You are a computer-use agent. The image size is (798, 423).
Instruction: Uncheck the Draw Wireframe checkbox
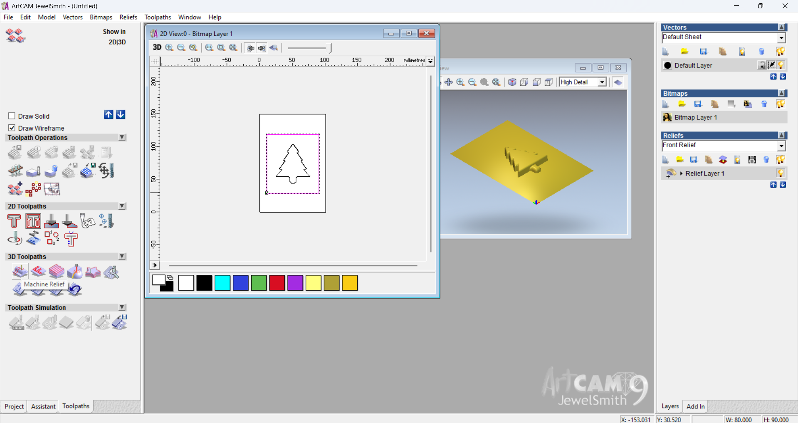tap(12, 128)
